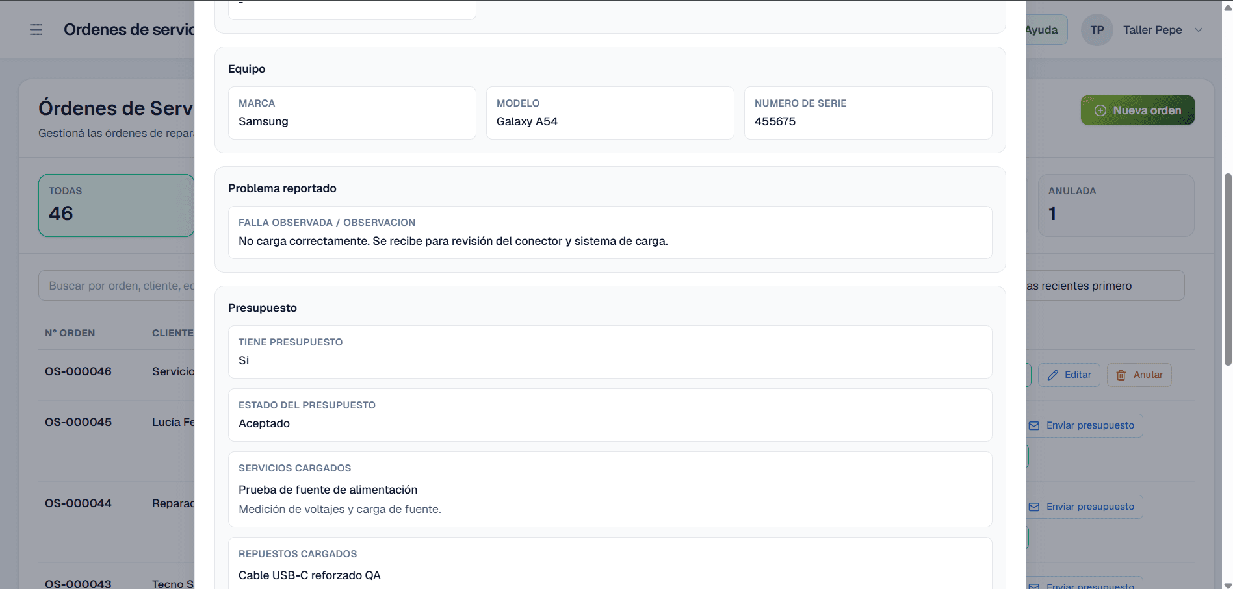The height and width of the screenshot is (589, 1233).
Task: Click order number OS-000046
Action: coord(78,371)
